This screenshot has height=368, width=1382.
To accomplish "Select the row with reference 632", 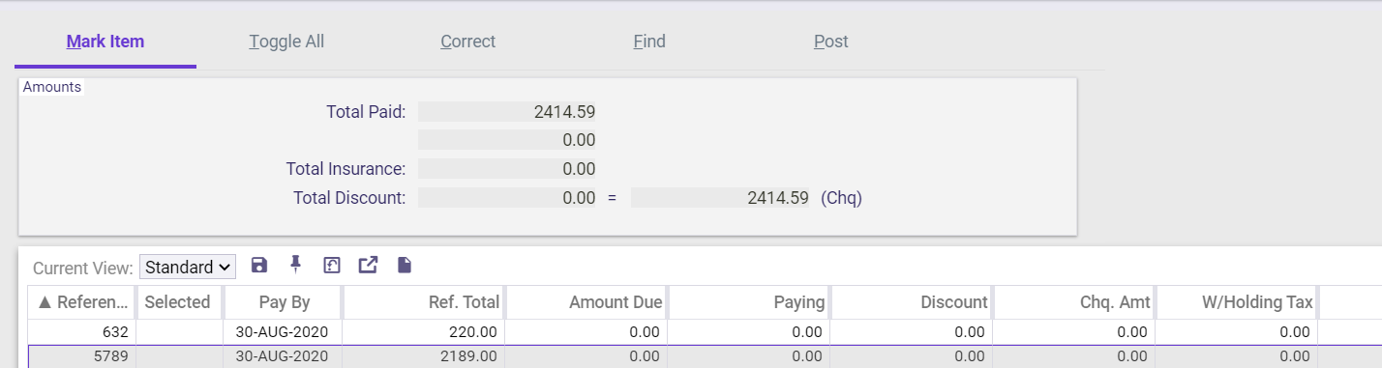I will 691,331.
